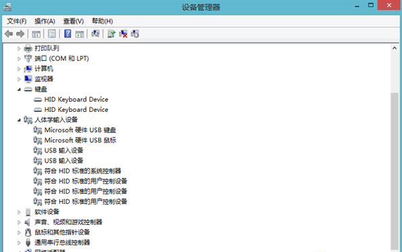Click the update driver software icon
This screenshot has width=402, height=252.
[111, 34]
